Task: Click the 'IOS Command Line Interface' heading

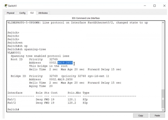Action: point(84,18)
